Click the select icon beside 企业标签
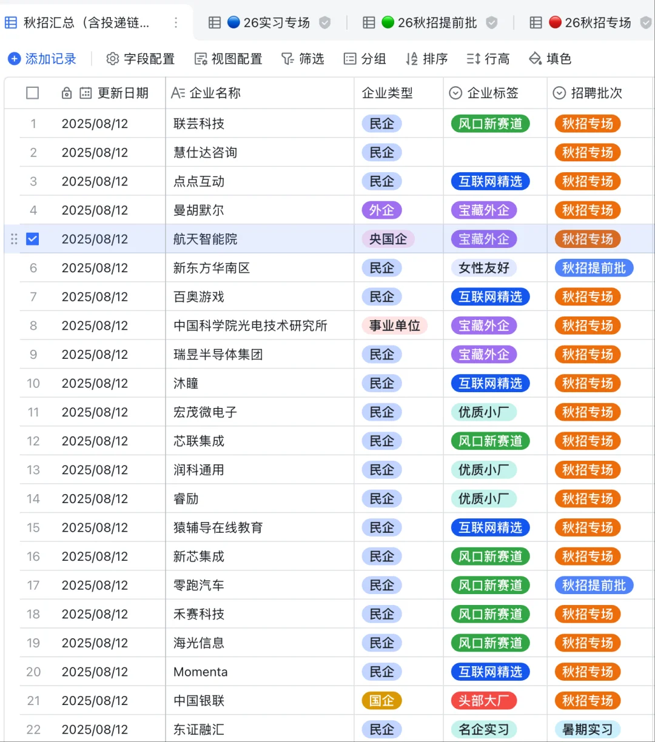The width and height of the screenshot is (655, 742). [455, 93]
